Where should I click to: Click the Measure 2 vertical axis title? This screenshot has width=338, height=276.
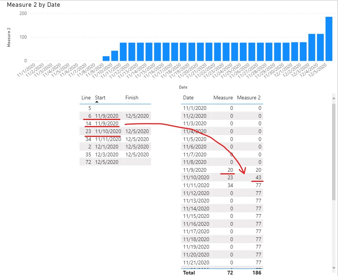[9, 37]
